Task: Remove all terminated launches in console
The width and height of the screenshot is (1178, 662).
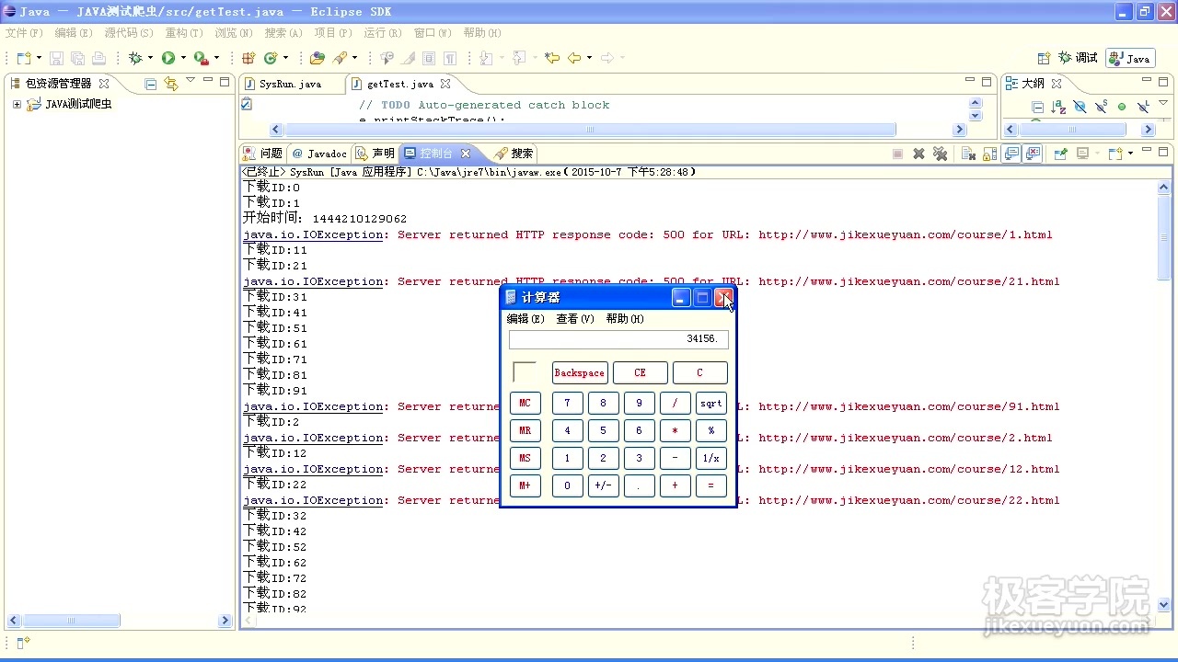Action: tap(940, 154)
